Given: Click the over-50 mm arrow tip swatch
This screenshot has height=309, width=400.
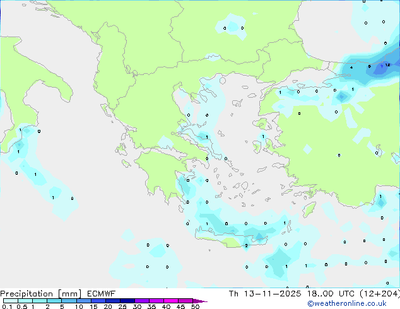Looking at the screenshot, I should tap(200, 301).
